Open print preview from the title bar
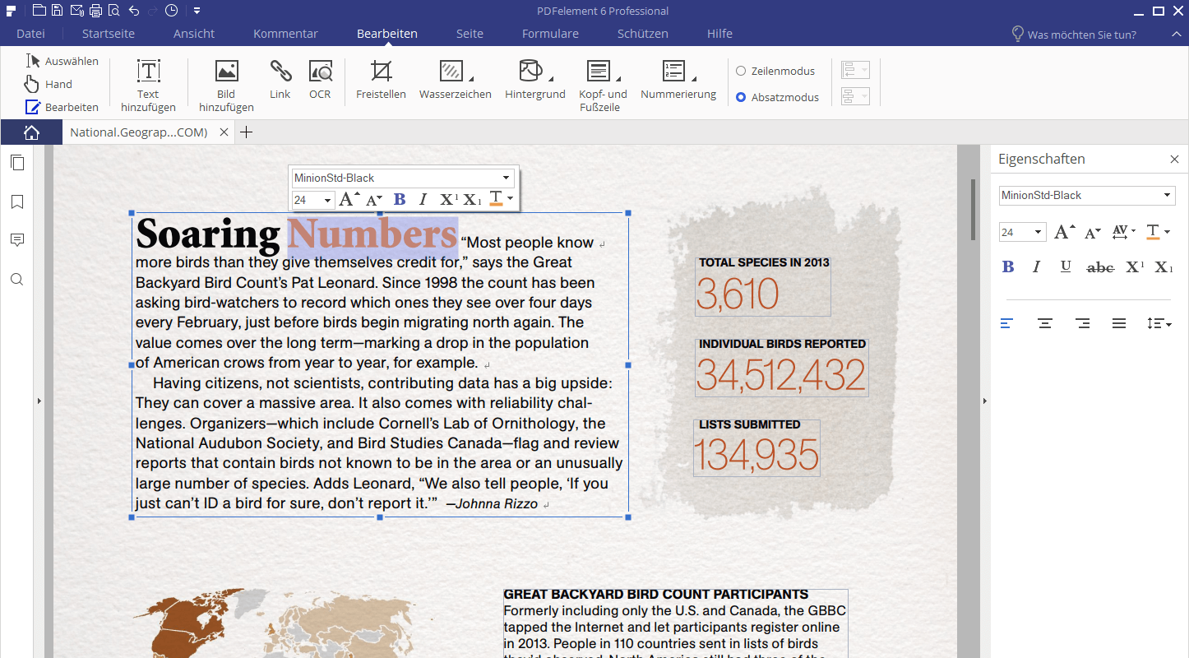This screenshot has height=658, width=1189. click(x=113, y=11)
